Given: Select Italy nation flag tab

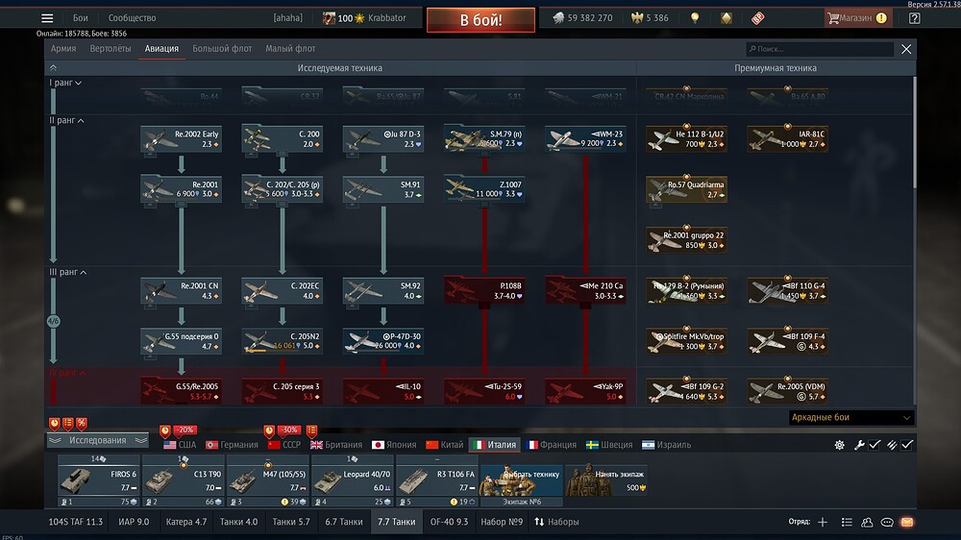Looking at the screenshot, I should pyautogui.click(x=495, y=445).
